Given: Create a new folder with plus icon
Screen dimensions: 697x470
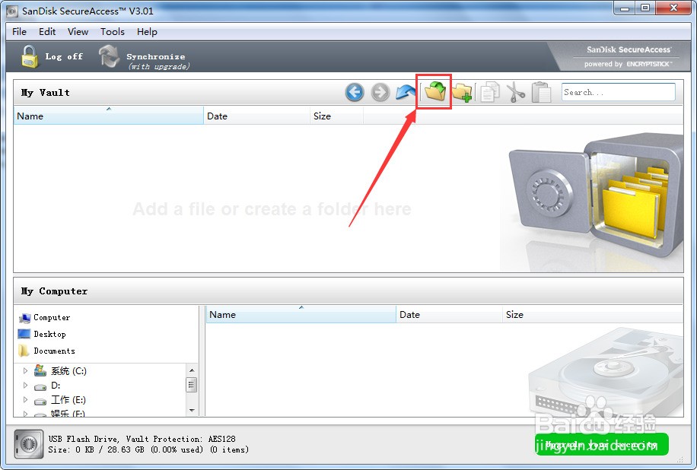Looking at the screenshot, I should point(462,92).
